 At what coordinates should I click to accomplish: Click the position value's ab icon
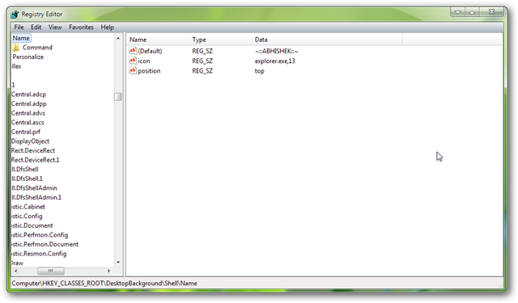[133, 70]
